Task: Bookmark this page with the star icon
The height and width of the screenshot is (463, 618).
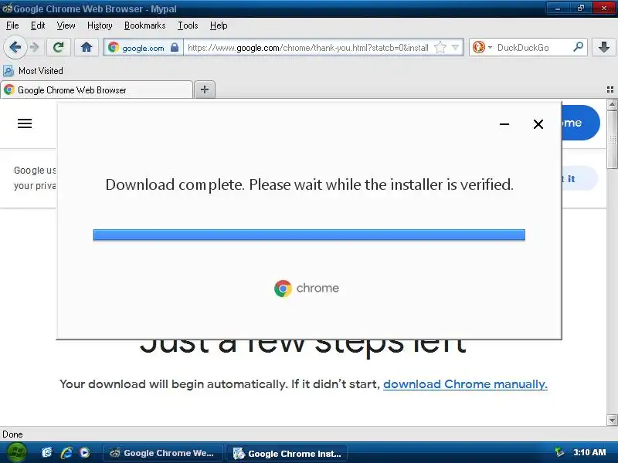Action: 440,48
